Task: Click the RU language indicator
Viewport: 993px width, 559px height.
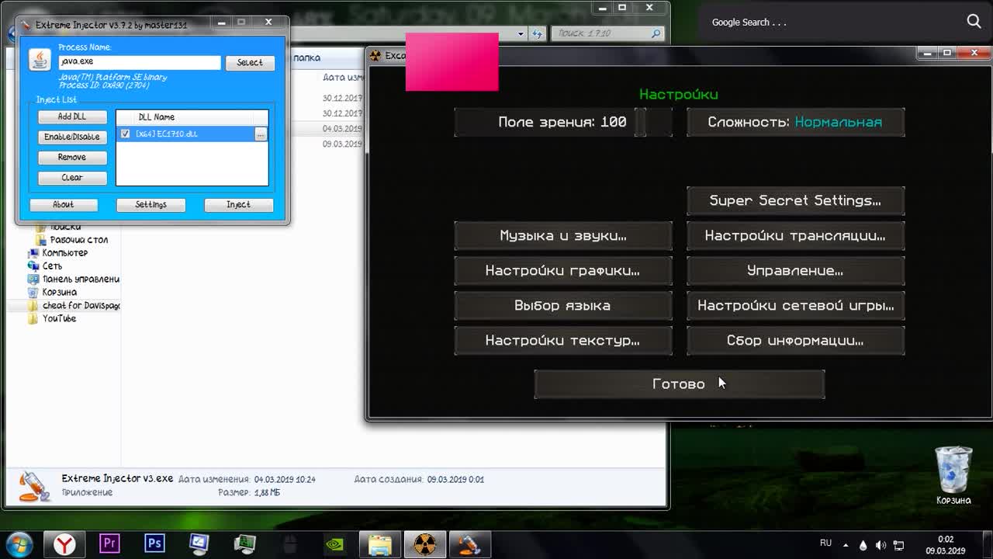Action: click(x=825, y=543)
